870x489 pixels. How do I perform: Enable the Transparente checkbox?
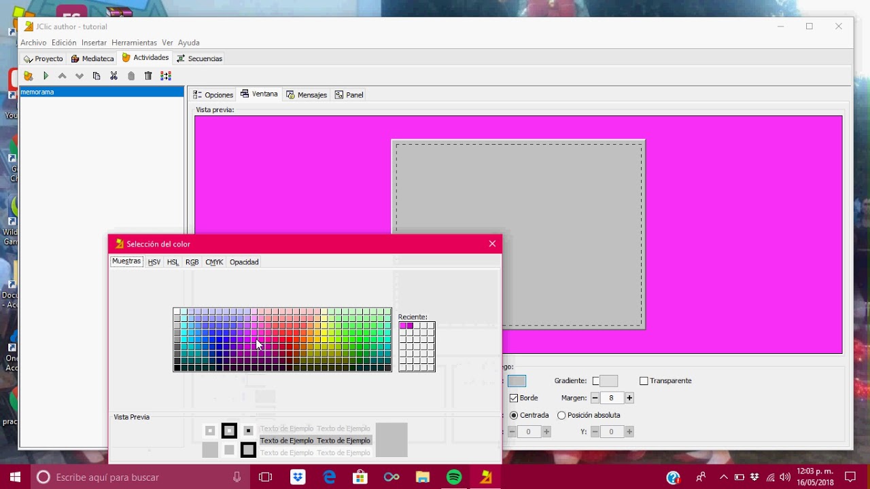pyautogui.click(x=644, y=381)
